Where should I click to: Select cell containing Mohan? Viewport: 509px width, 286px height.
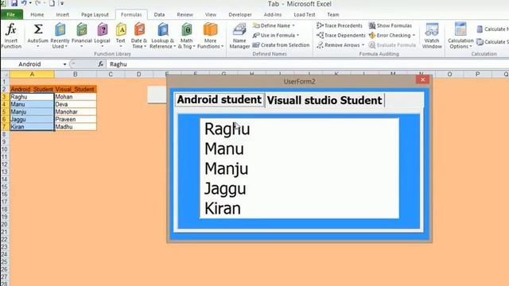click(76, 97)
